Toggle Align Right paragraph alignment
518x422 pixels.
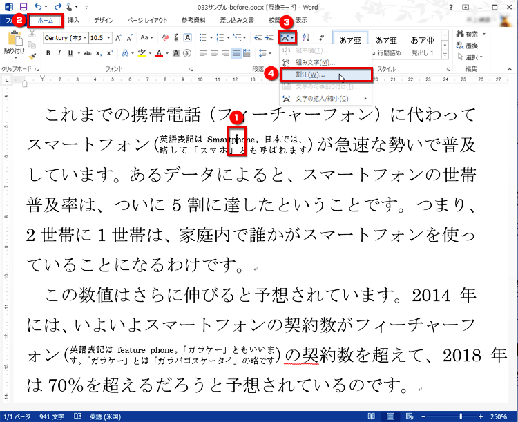click(225, 53)
